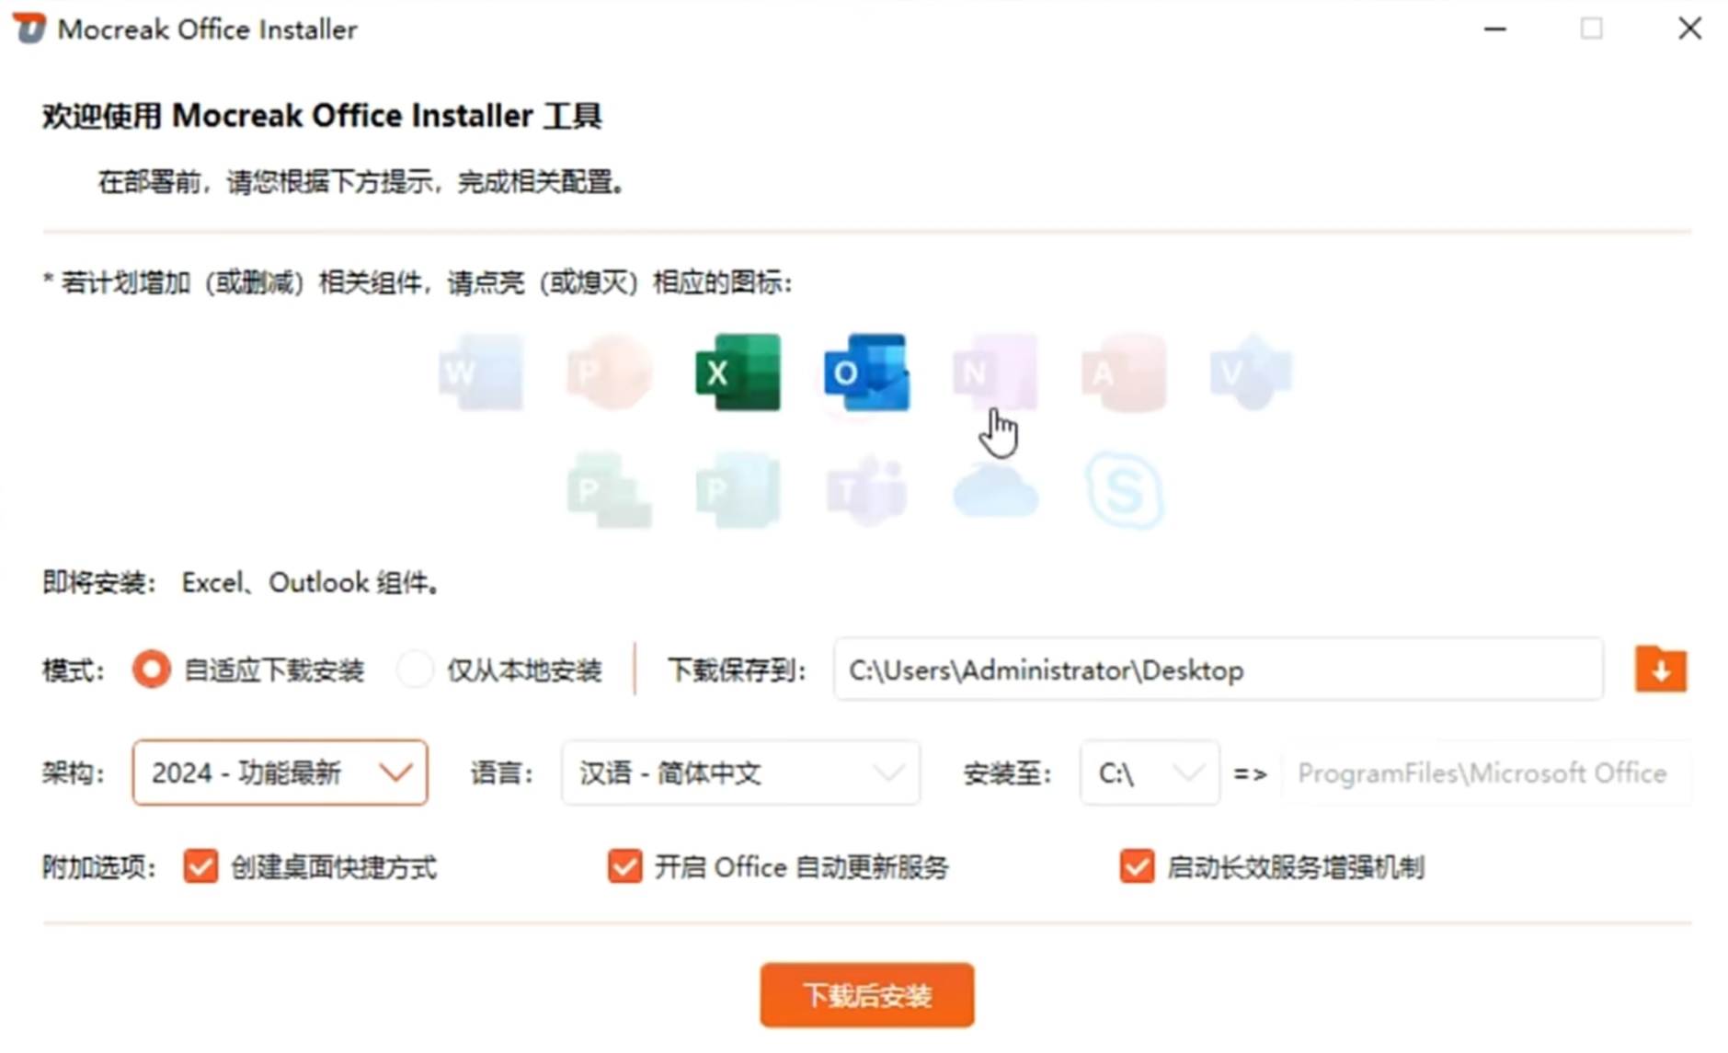Light up the Access component icon
Screen dimensions: 1728x1053
click(x=1122, y=372)
